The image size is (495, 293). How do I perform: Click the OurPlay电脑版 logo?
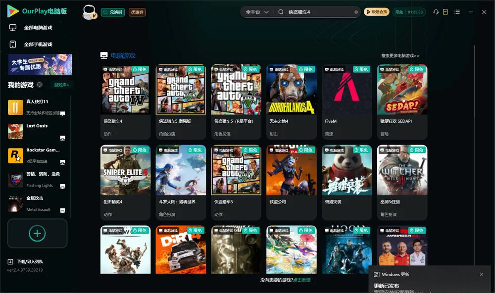pyautogui.click(x=37, y=11)
